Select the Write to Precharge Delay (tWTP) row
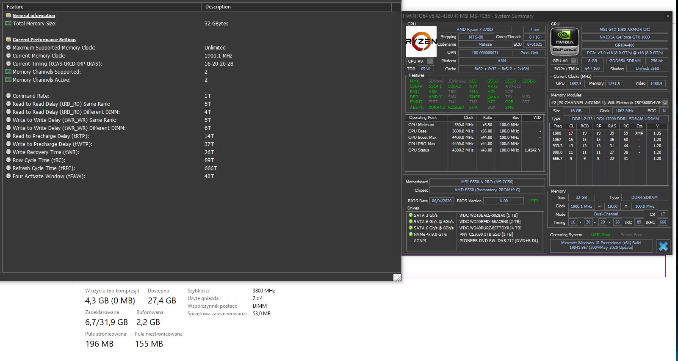Screen dimensions: 678x361 coord(201,144)
